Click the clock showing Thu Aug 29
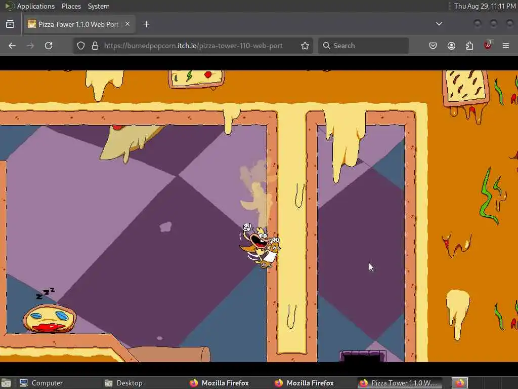The width and height of the screenshot is (518, 389). coord(485,6)
